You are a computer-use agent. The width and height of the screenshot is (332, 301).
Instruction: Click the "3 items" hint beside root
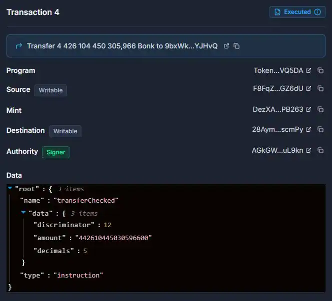tap(70, 189)
